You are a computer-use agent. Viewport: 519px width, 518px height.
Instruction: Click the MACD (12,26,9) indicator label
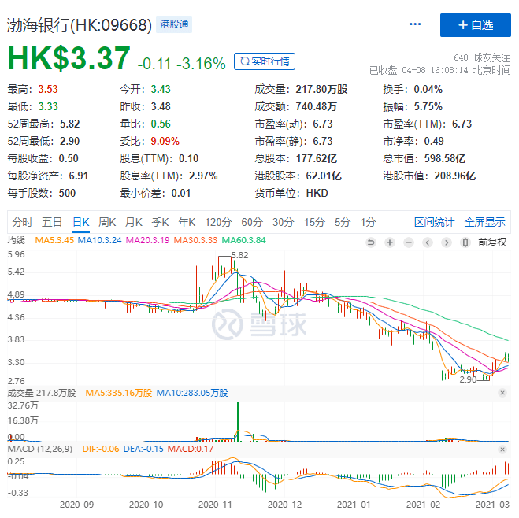coord(39,449)
